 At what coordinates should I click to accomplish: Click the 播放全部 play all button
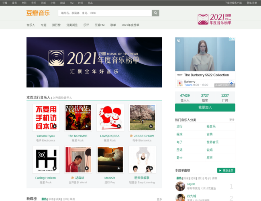click(x=226, y=170)
